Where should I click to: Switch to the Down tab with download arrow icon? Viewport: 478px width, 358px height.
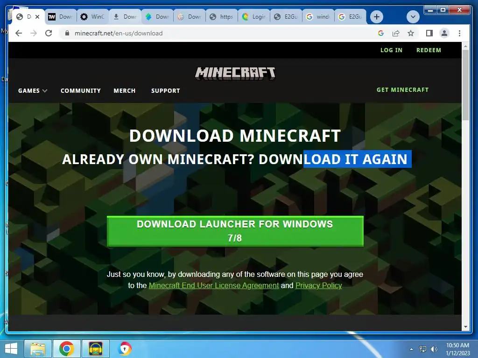[x=125, y=17]
